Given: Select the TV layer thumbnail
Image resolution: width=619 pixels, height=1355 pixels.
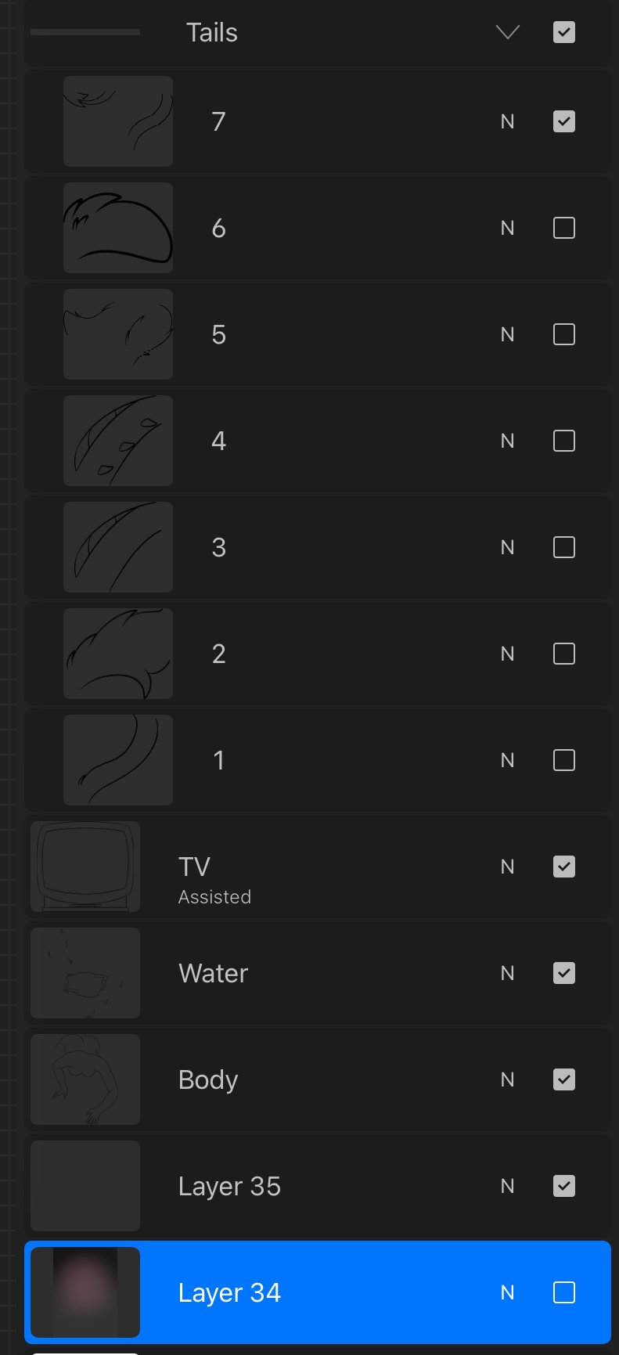Looking at the screenshot, I should point(85,867).
